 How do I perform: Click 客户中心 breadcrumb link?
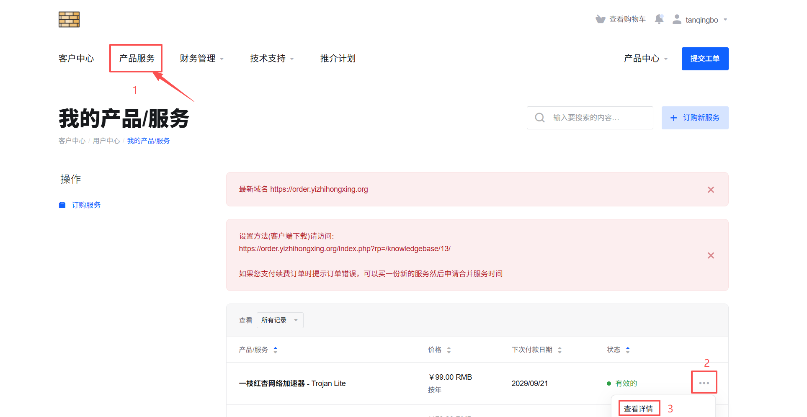tap(72, 141)
